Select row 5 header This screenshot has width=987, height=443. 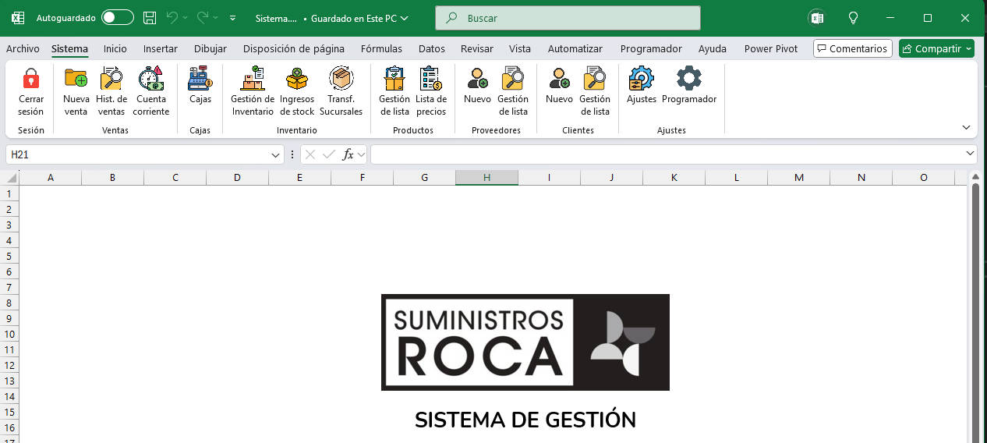[9, 256]
